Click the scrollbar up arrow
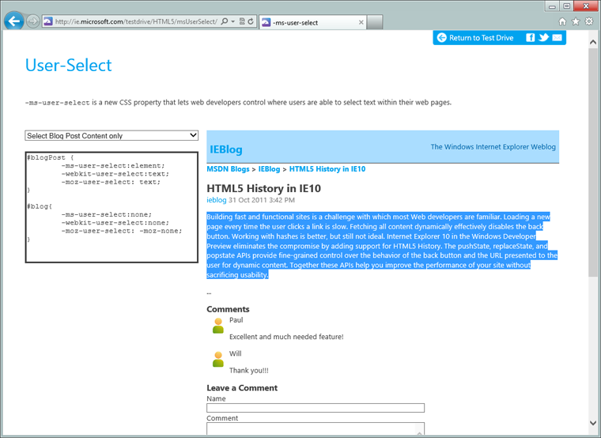This screenshot has width=601, height=438. (593, 42)
